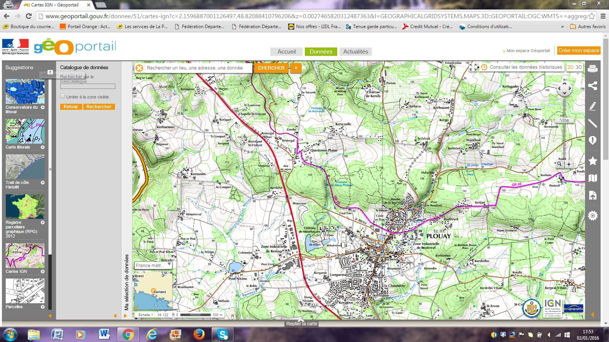Report an error with exclamation marker icon
The width and height of the screenshot is (609, 342).
(593, 141)
